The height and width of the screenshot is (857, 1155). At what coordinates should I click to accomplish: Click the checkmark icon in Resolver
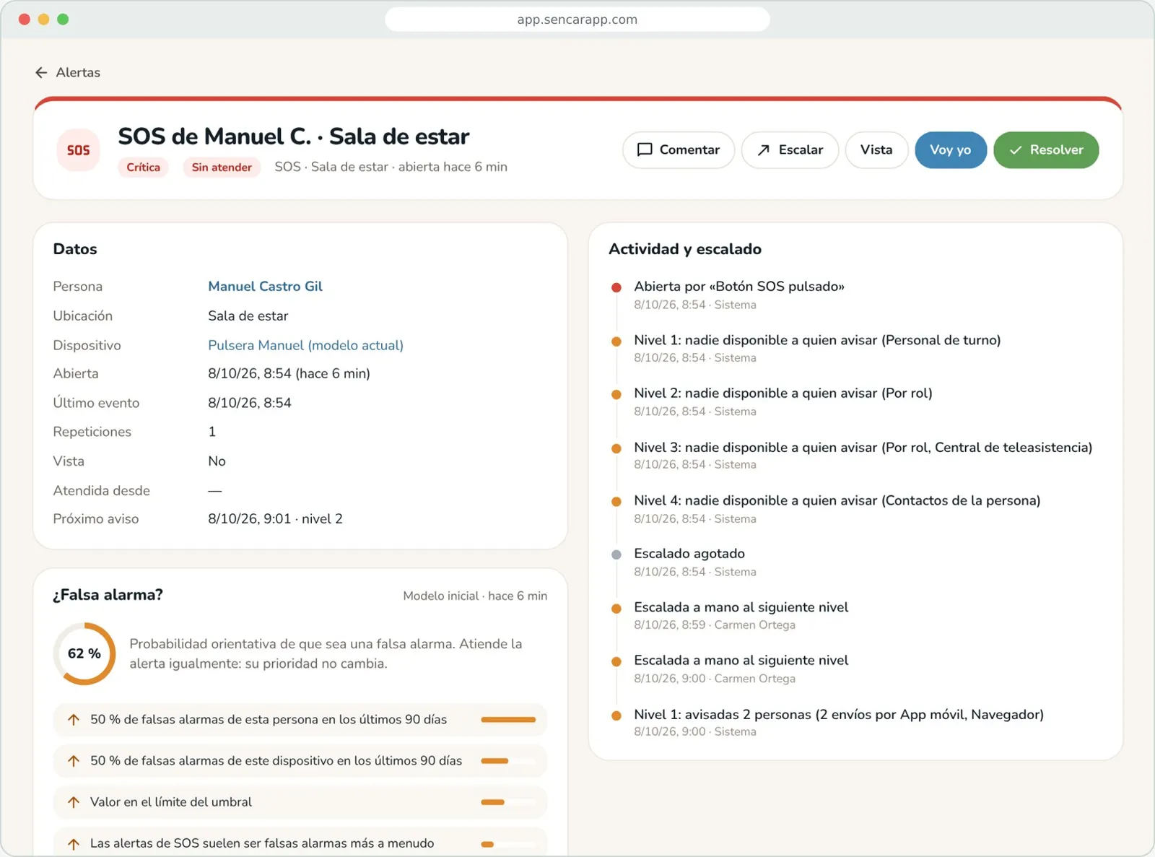point(1016,150)
